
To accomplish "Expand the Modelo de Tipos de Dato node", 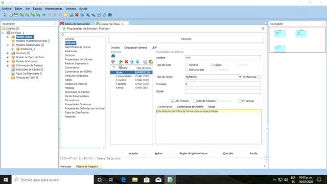I will (8, 57).
